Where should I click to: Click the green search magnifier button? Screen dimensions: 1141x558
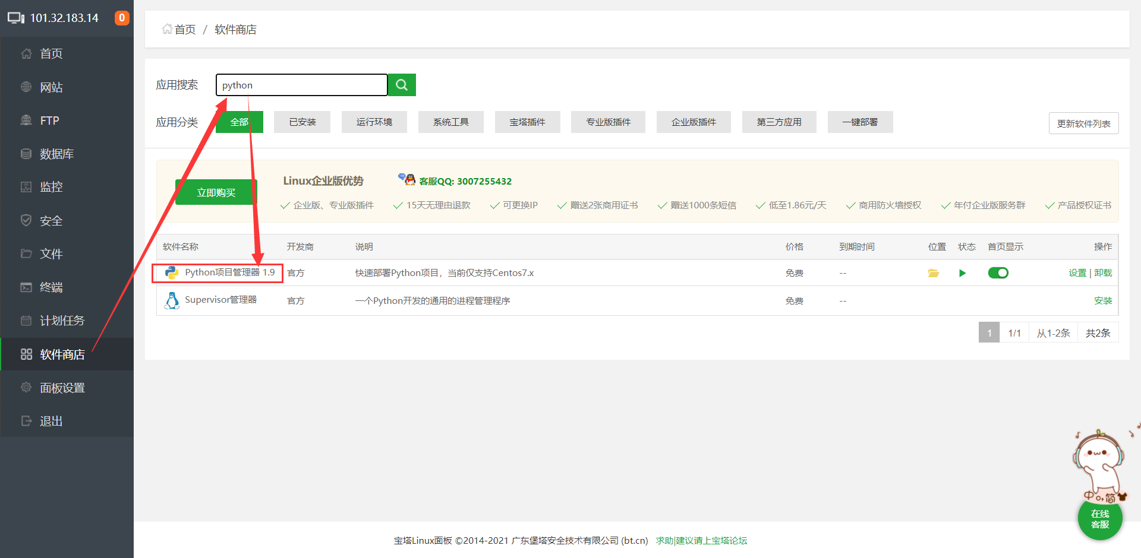click(x=402, y=85)
